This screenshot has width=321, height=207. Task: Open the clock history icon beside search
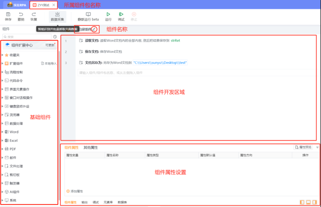(55, 37)
